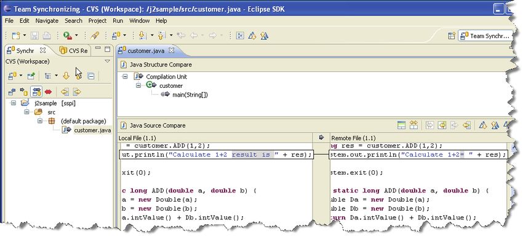Click the Commit All Outgoing Changes icon
Viewport: 523px width, 236px height.
pos(77,92)
